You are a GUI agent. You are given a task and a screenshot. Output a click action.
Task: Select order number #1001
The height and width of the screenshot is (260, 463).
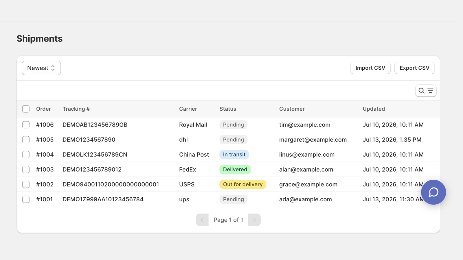coord(45,199)
